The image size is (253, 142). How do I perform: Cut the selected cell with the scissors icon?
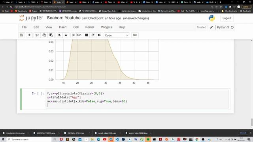37,35
